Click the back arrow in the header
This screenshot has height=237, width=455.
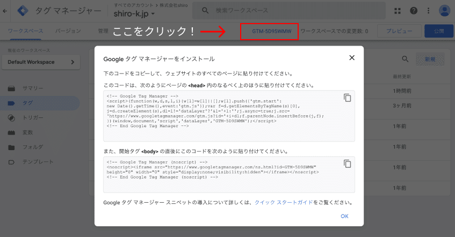pos(5,11)
